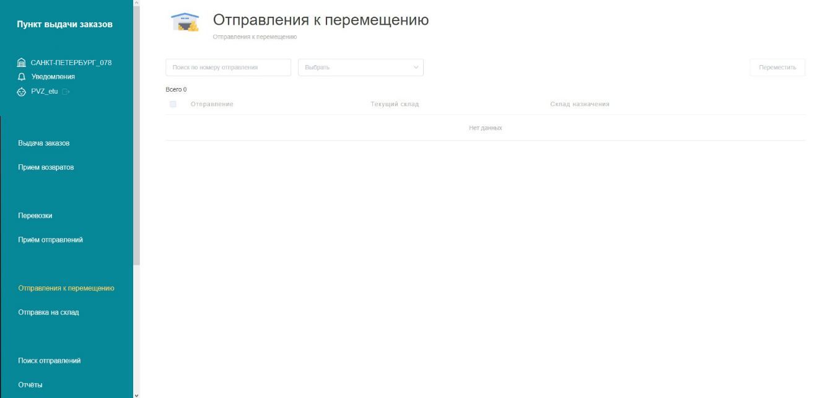This screenshot has width=814, height=398.
Task: Click the sidebar scrollbar down arrow
Action: 136,394
